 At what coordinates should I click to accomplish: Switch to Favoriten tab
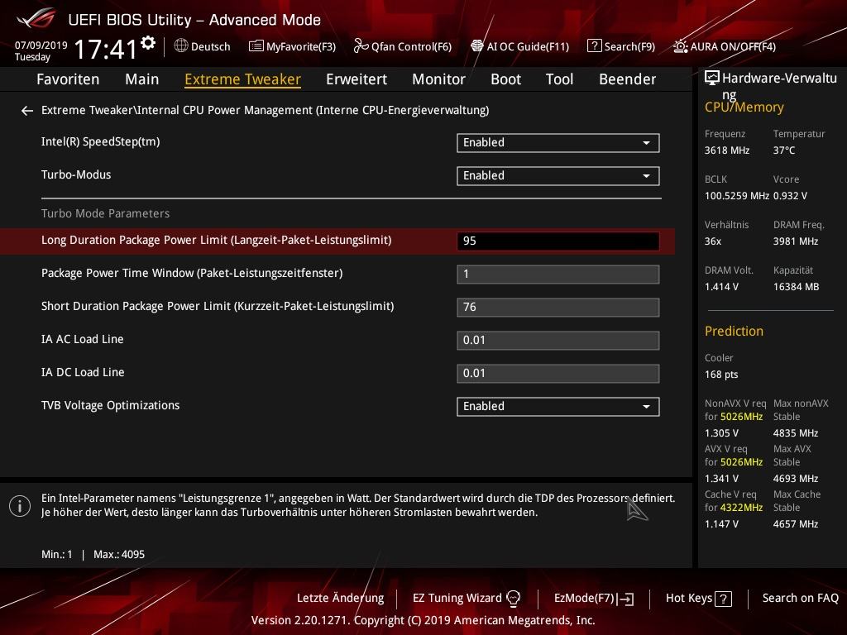click(68, 79)
